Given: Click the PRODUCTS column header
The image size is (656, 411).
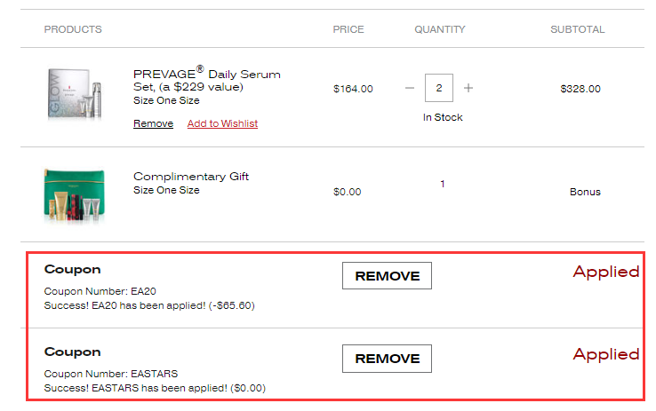Looking at the screenshot, I should pos(73,29).
